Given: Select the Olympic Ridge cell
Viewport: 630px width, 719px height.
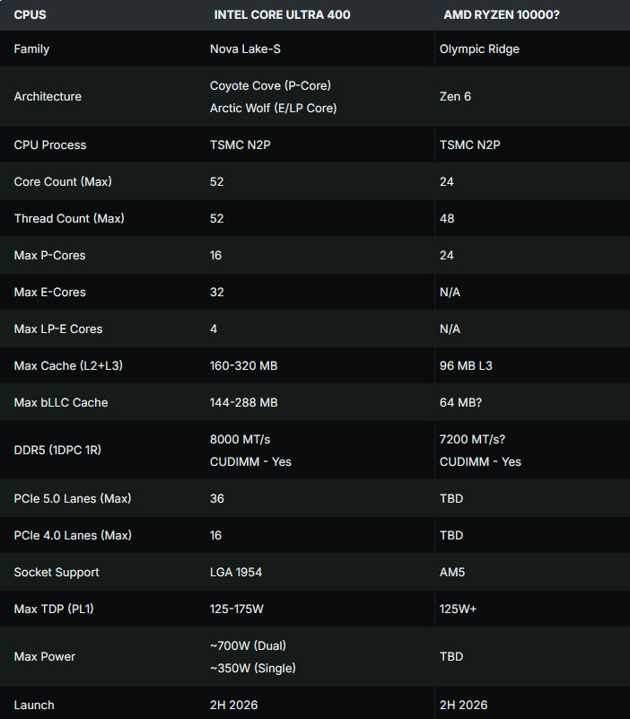Looking at the screenshot, I should click(479, 49).
